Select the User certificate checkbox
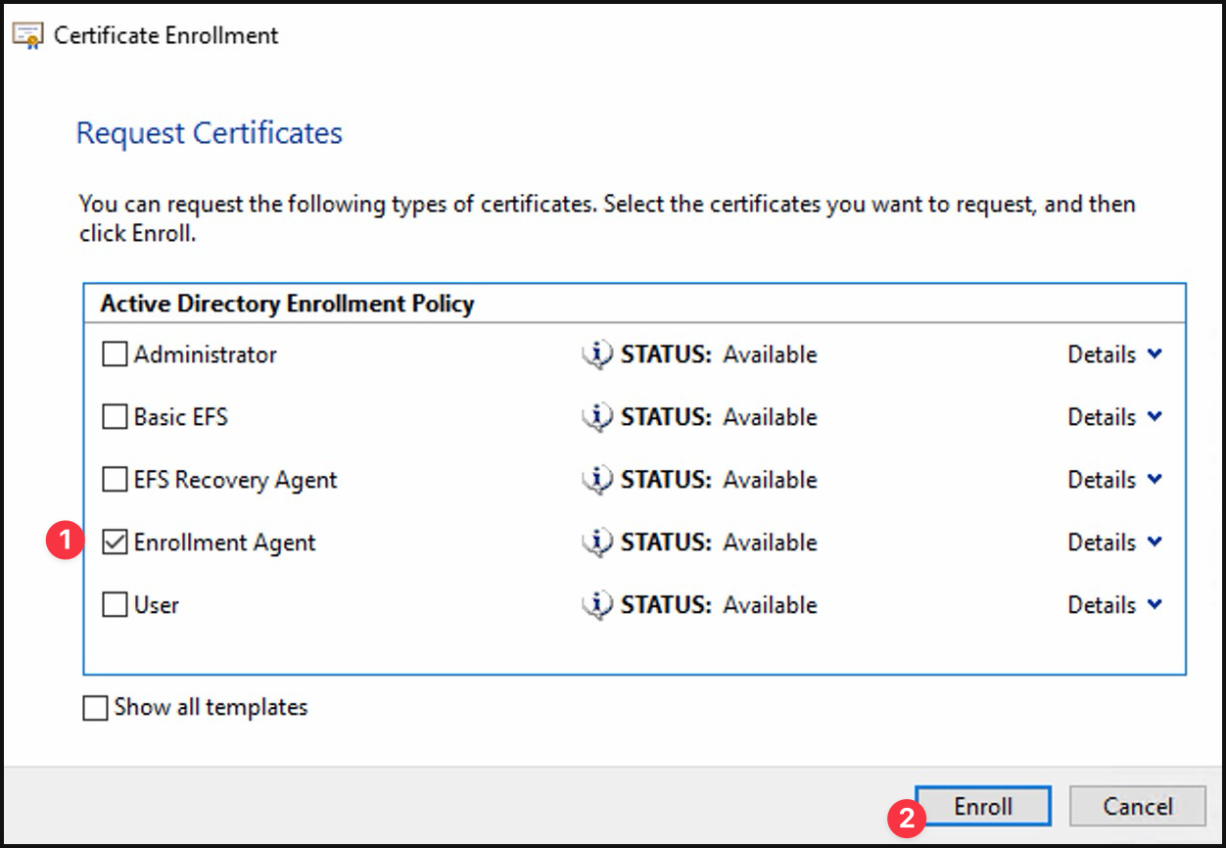Viewport: 1226px width, 848px height. click(116, 605)
